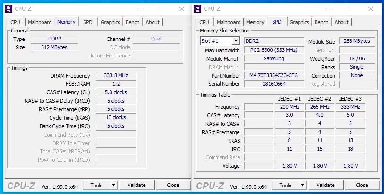Click Validate button in the left window
This screenshot has height=194, width=384.
137,186
